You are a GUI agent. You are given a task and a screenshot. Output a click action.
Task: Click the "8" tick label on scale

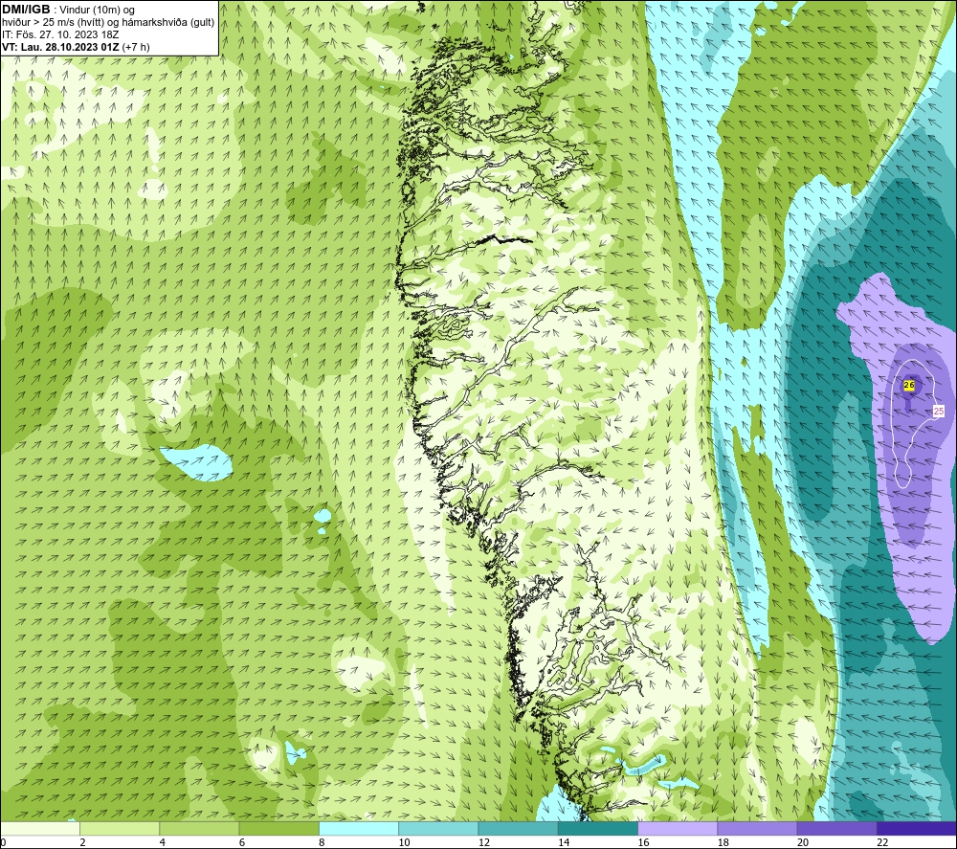322,843
